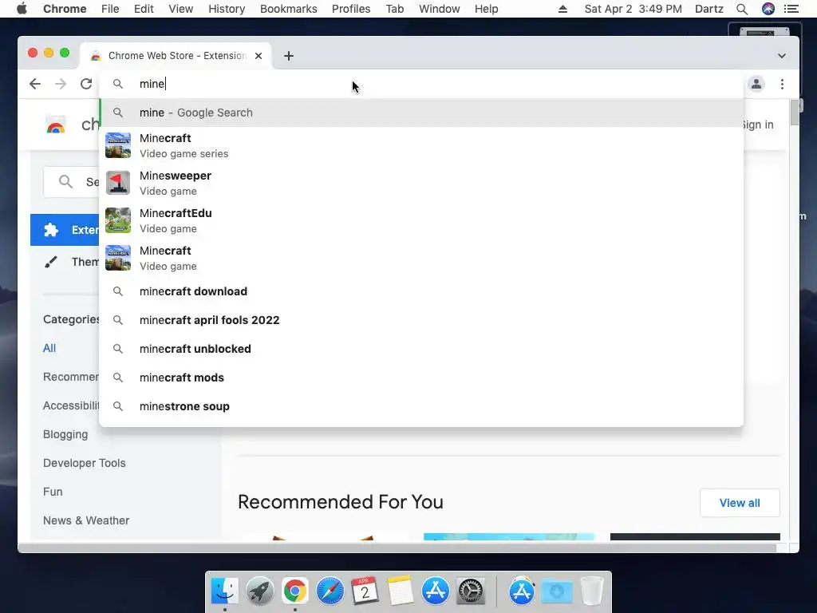
Task: Open Chrome's three-dot menu
Action: point(782,84)
